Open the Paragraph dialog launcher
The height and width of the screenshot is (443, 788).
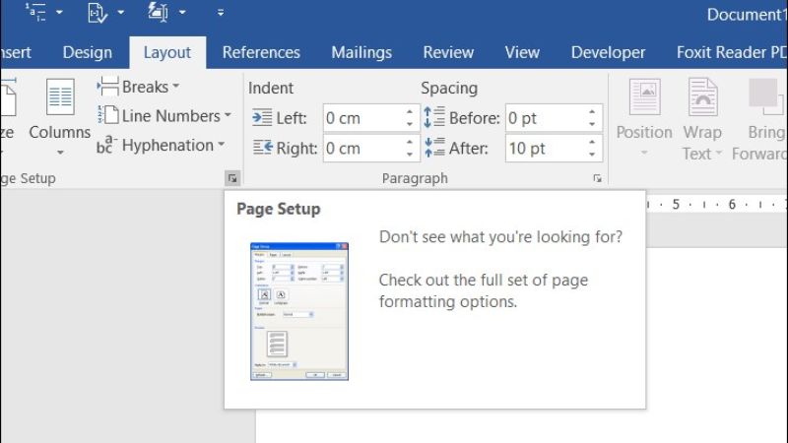click(x=597, y=178)
